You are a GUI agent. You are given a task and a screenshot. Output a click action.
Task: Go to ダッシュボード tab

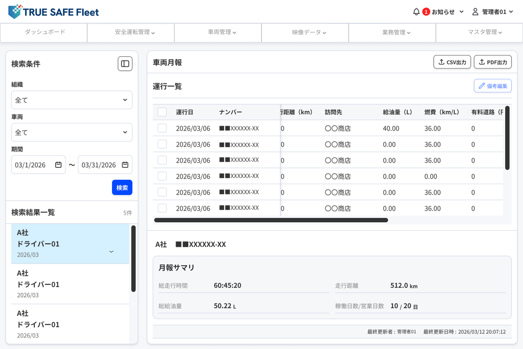[44, 32]
